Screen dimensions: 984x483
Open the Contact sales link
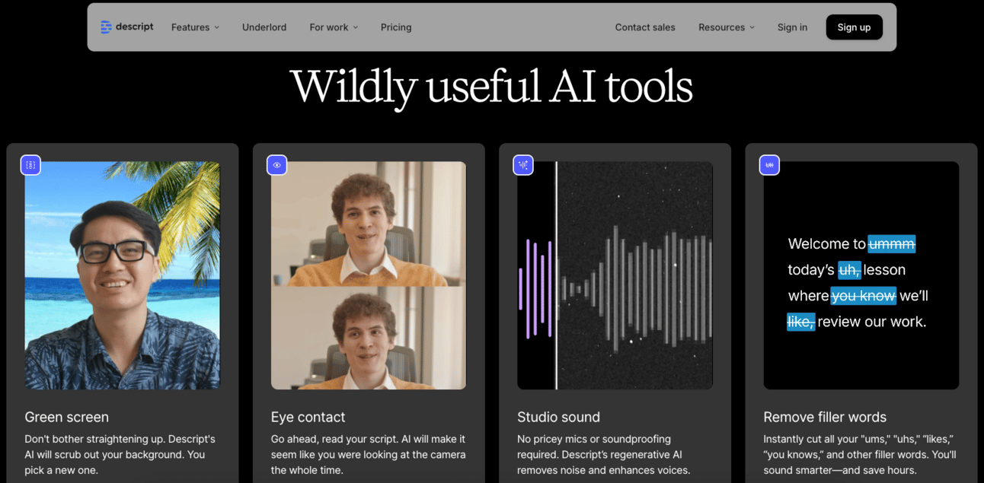click(x=645, y=27)
